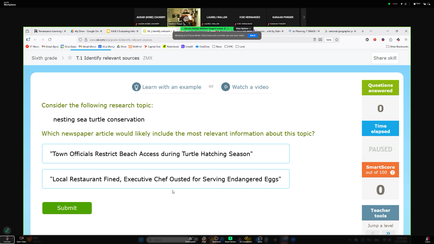Image resolution: width=434 pixels, height=244 pixels.
Task: Start sharing screen in Zoom
Action: (230, 240)
